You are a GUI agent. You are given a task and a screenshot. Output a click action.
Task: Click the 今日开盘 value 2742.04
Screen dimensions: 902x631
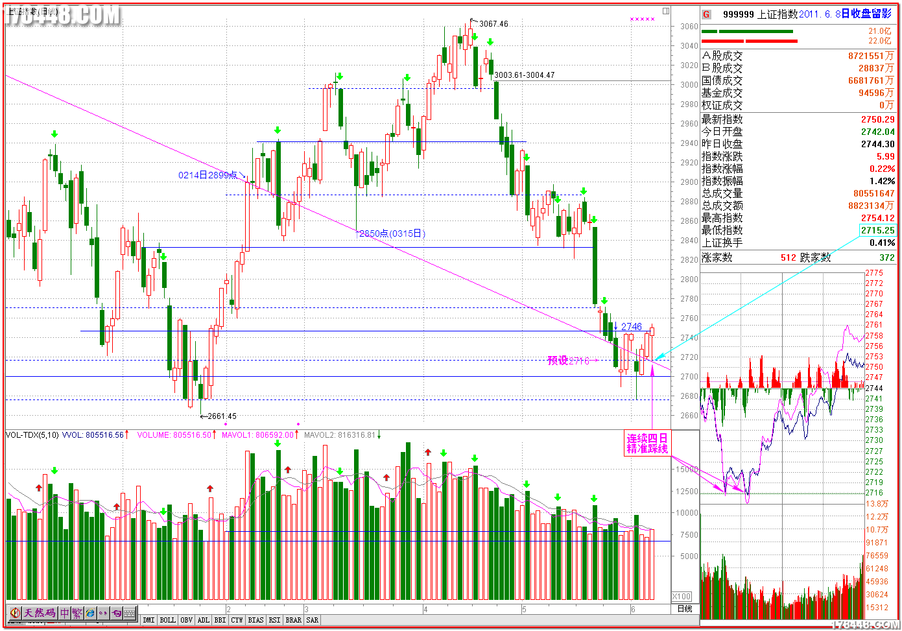878,132
